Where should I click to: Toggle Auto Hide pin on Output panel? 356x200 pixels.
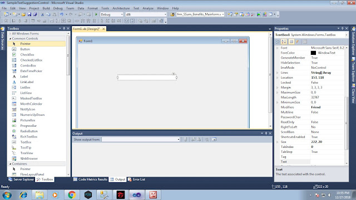click(266, 134)
